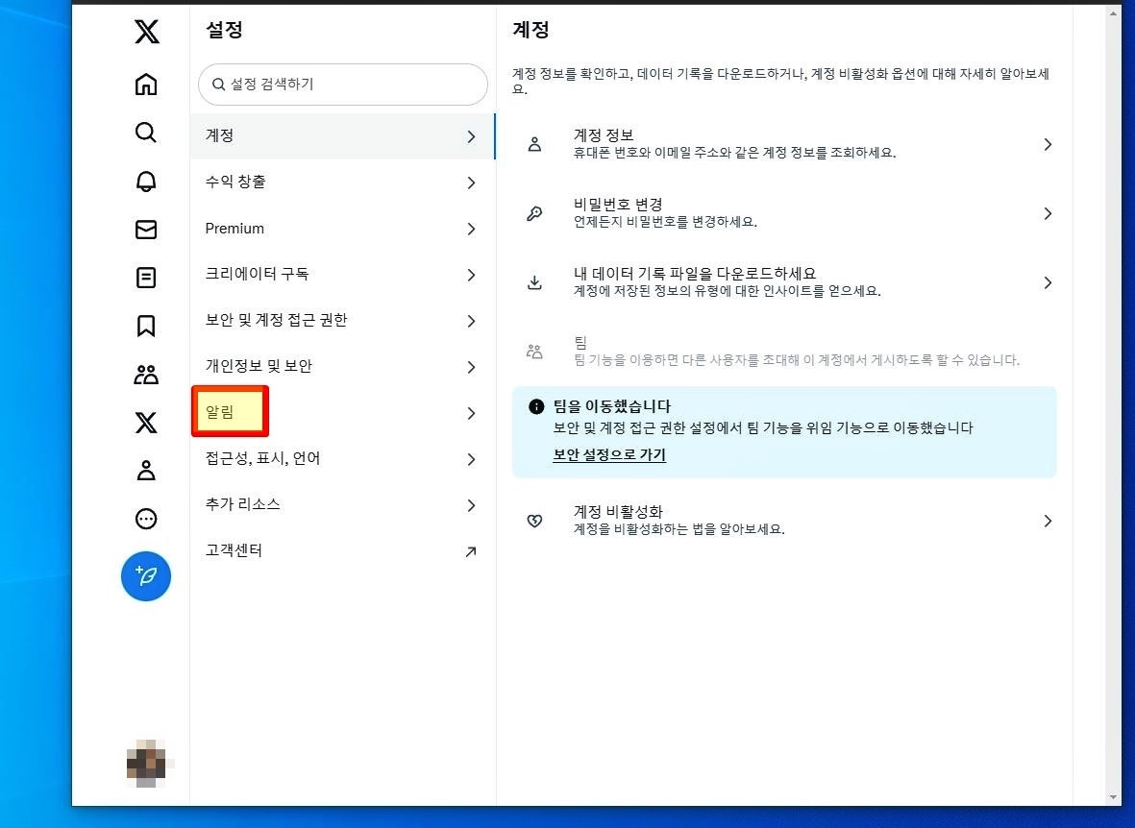This screenshot has height=828, width=1135.
Task: Open Profile person icon in sidebar
Action: pos(146,471)
